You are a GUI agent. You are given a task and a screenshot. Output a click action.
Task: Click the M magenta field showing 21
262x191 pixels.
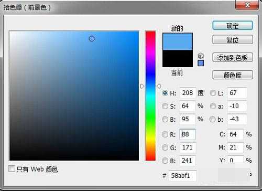(235, 147)
